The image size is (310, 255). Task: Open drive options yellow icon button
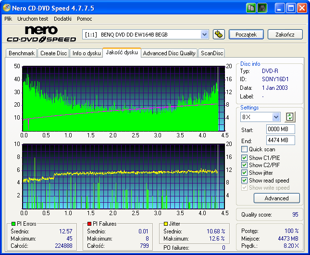219,35
